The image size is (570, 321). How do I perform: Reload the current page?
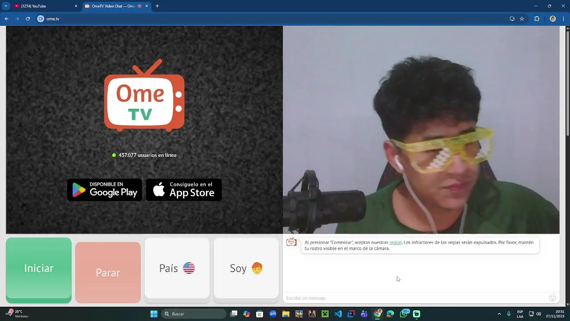point(28,19)
